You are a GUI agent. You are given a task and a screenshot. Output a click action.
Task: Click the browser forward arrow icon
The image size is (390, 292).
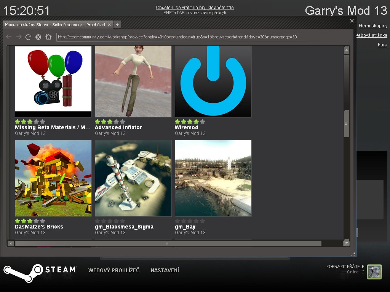click(19, 37)
